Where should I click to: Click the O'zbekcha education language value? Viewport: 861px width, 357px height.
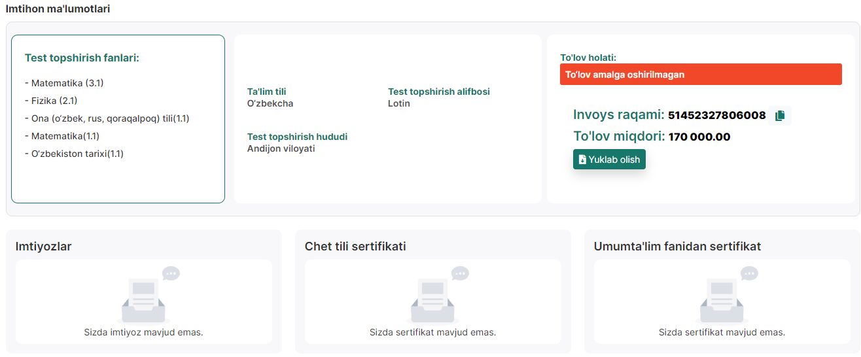[270, 103]
